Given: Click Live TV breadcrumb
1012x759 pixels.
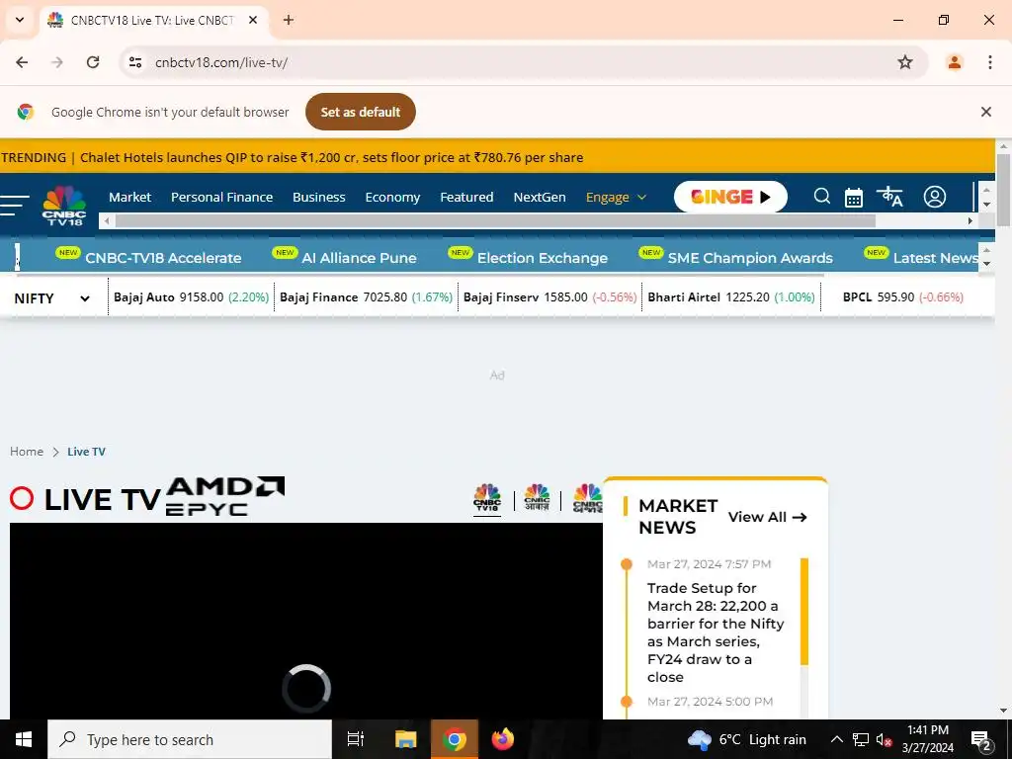Looking at the screenshot, I should pyautogui.click(x=87, y=451).
